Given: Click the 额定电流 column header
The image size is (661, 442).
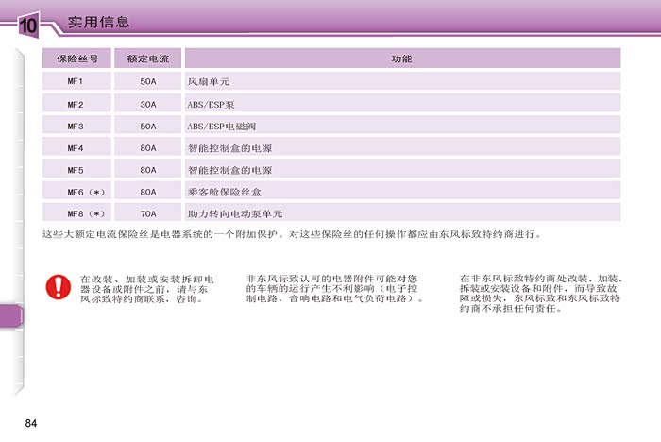Looking at the screenshot, I should [147, 59].
